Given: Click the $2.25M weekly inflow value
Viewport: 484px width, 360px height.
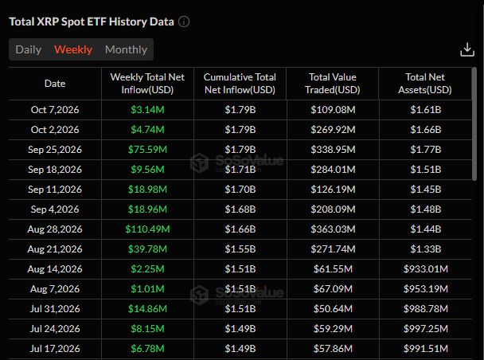Looking at the screenshot, I should click(x=147, y=269).
